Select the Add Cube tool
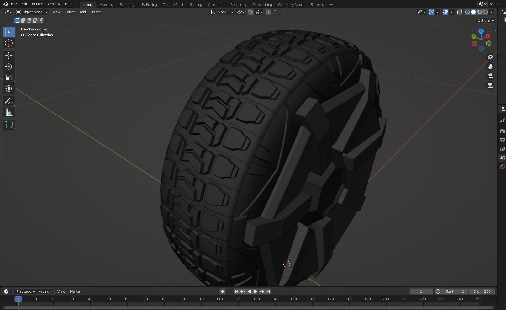 [x=9, y=125]
